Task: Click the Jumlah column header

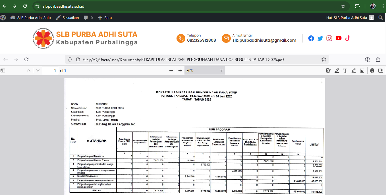Action: pos(314,144)
